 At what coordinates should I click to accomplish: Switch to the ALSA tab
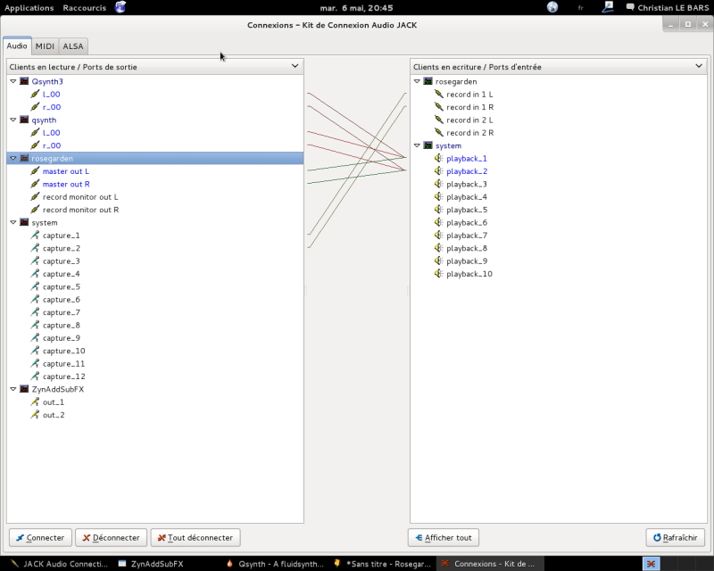[x=73, y=46]
